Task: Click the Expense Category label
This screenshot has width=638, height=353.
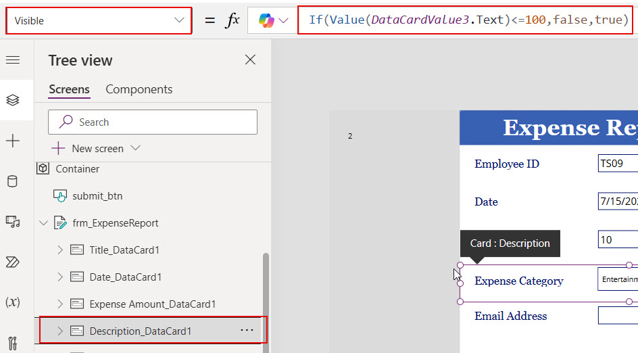Action: (519, 281)
